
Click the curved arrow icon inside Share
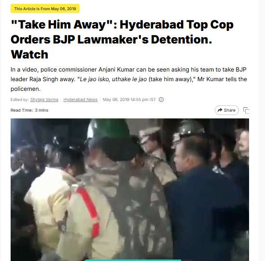[220, 110]
